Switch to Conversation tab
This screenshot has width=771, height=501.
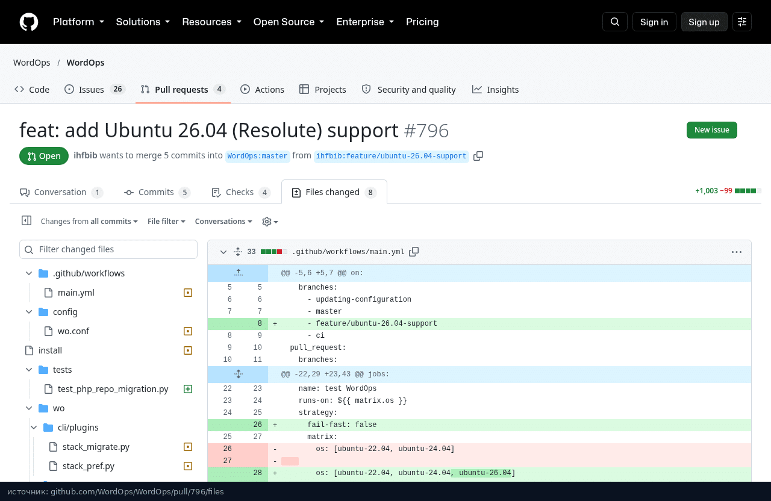61,192
